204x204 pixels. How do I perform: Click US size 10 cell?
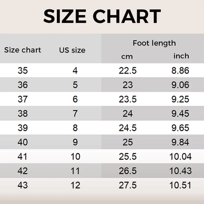coord(76,156)
